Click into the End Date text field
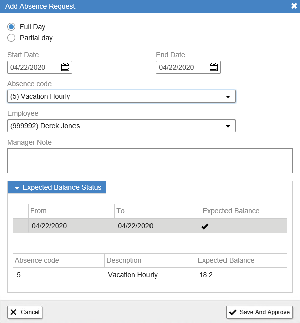The height and width of the screenshot is (323, 300). [x=183, y=67]
